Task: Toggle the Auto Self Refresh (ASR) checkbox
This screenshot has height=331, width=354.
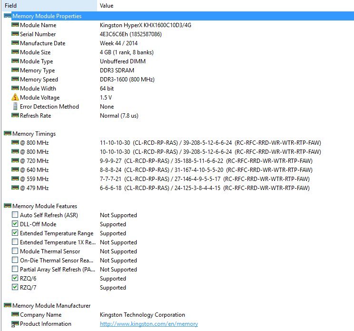Action: (15, 214)
